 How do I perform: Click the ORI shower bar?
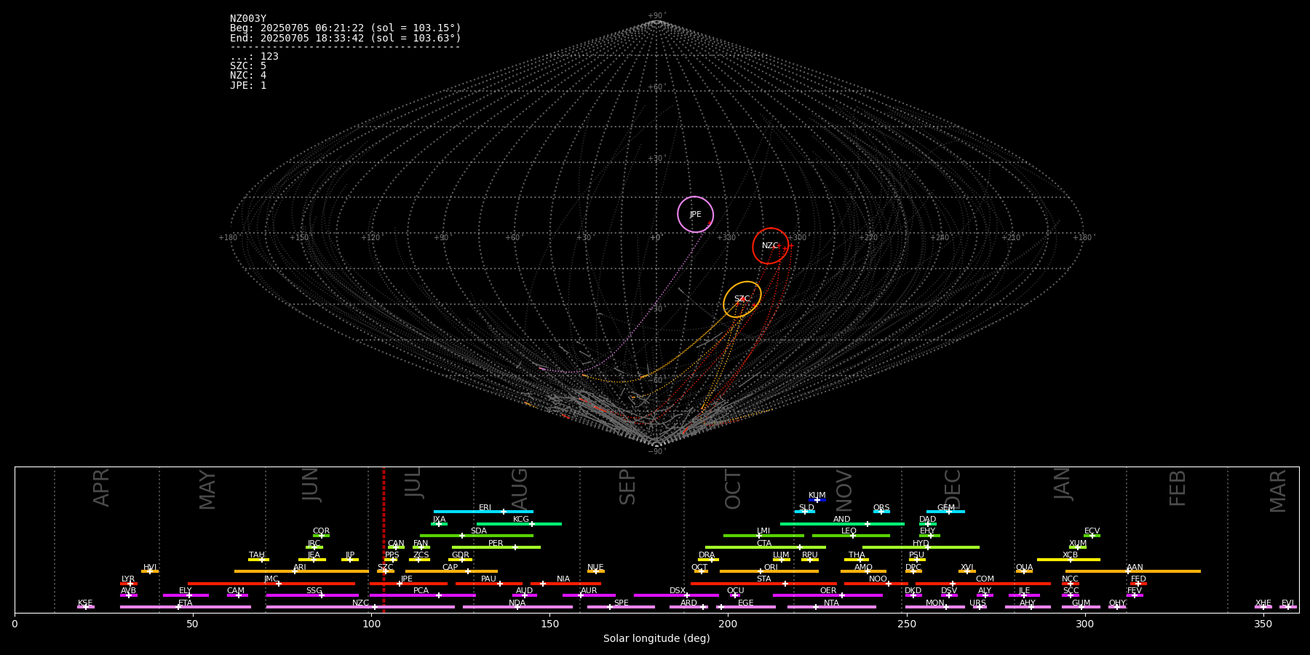point(769,571)
